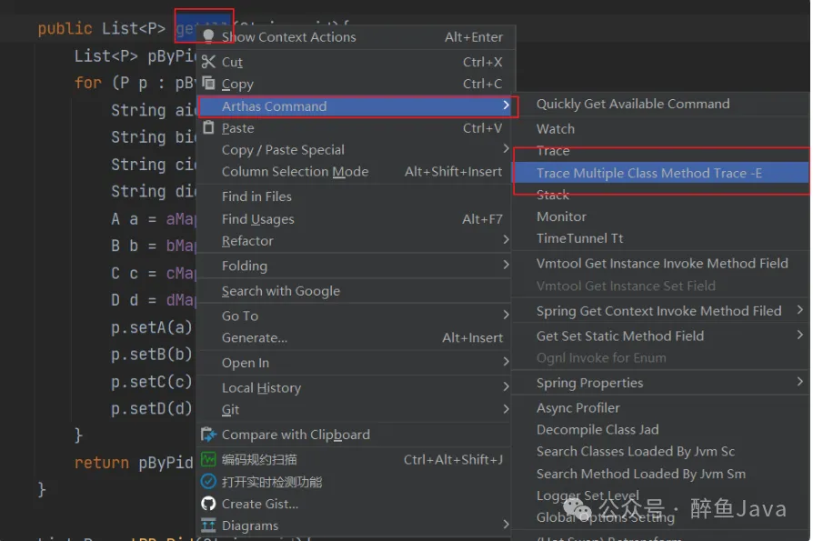Expand the Get Set Static Method Field arrow
This screenshot has height=541, width=813.
click(799, 336)
